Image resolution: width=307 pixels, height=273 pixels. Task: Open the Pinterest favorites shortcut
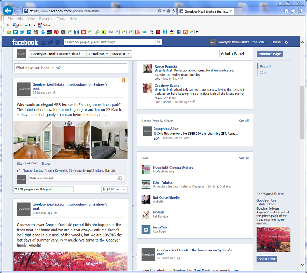pyautogui.click(x=56, y=32)
